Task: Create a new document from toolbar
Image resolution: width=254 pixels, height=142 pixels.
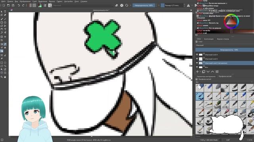Action: point(4,5)
